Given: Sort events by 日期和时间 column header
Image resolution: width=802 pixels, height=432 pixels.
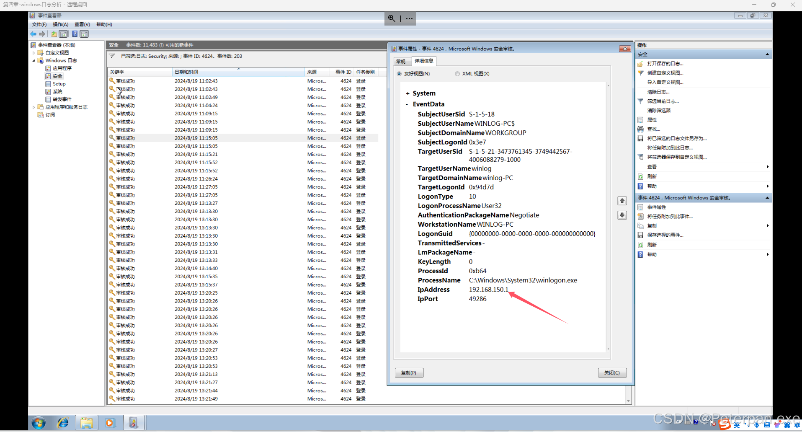Looking at the screenshot, I should (x=239, y=72).
